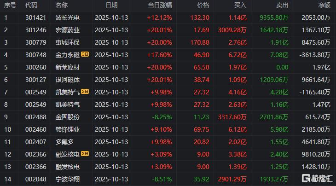
Task: Select the 银河磁体 row name
Action: [67, 79]
